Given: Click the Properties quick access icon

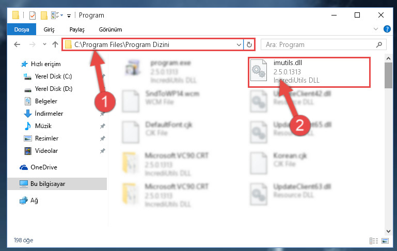Looking at the screenshot, I should point(33,15).
